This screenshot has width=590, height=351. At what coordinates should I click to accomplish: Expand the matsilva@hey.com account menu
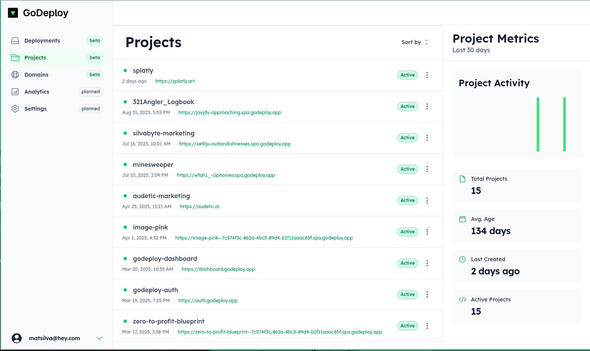[99, 338]
